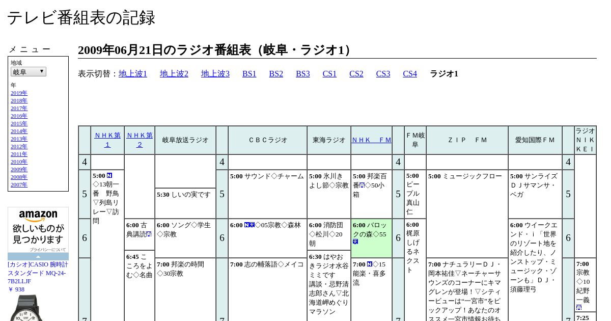Click the ＦＭ岐阜 column header
Screen dimensions: 611x321
pos(415,140)
